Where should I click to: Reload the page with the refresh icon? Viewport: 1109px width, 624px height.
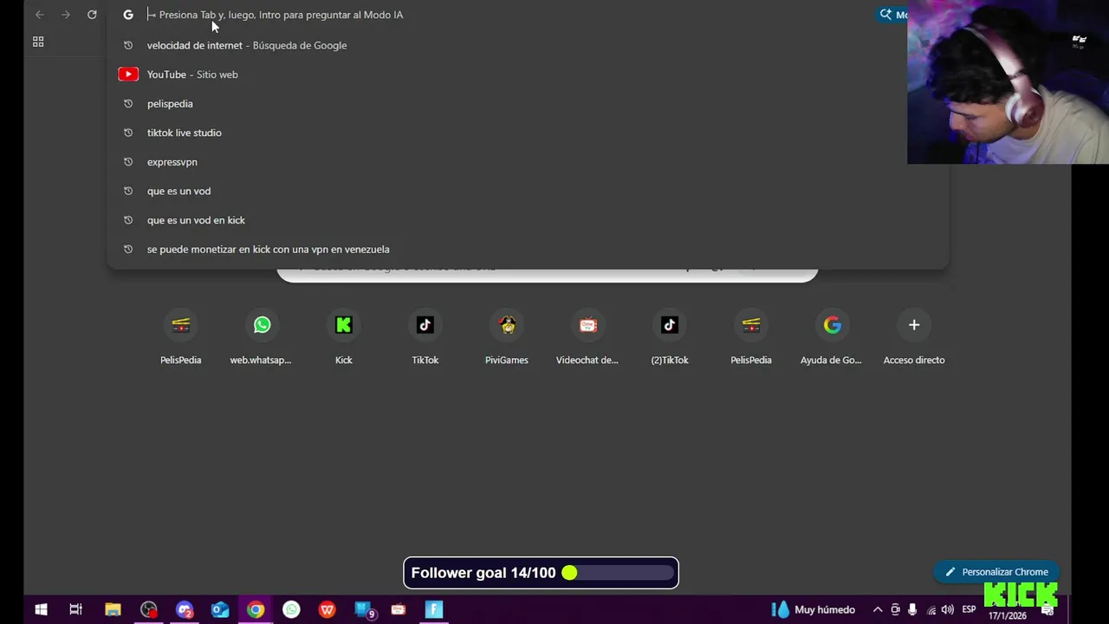point(92,15)
